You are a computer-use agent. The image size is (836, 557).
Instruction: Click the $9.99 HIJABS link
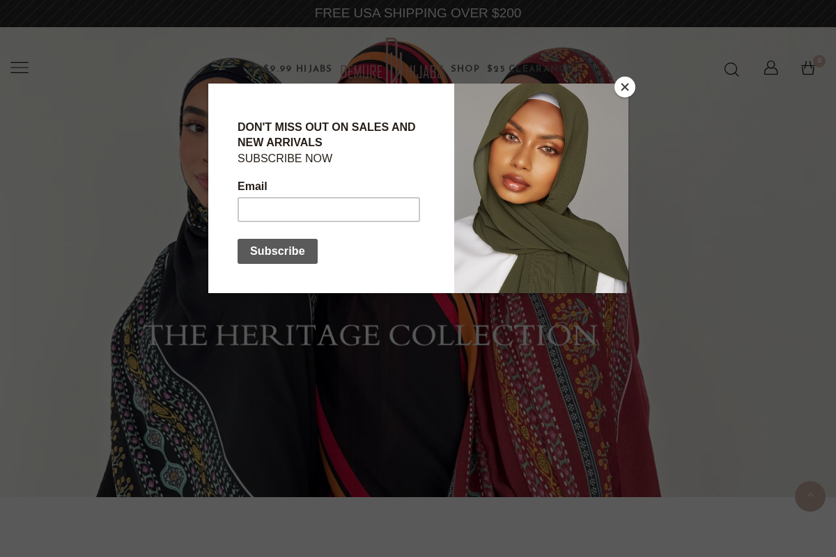[297, 68]
